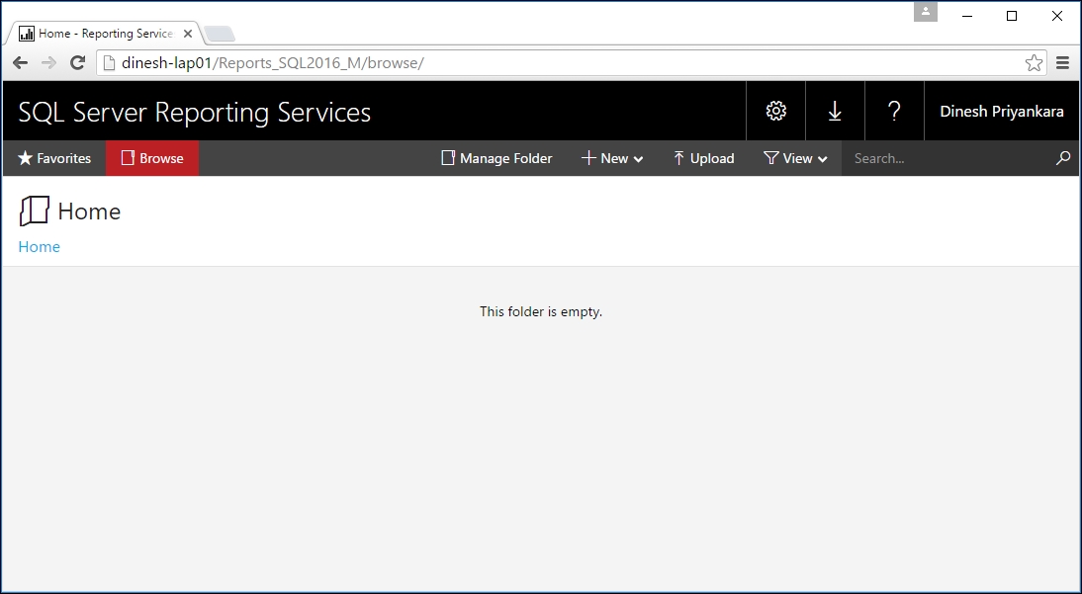Click the page icon in address bar

[109, 63]
